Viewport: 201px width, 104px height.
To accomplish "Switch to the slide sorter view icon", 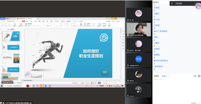I will click(x=94, y=83).
